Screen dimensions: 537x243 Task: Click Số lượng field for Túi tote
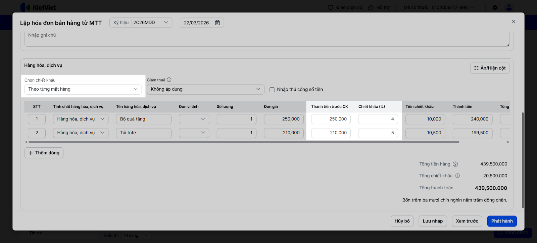point(237,133)
